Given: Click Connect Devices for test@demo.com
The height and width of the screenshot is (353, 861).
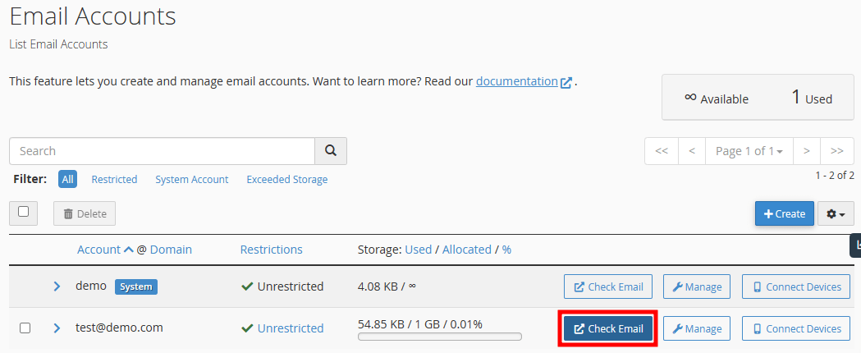Looking at the screenshot, I should click(x=795, y=328).
